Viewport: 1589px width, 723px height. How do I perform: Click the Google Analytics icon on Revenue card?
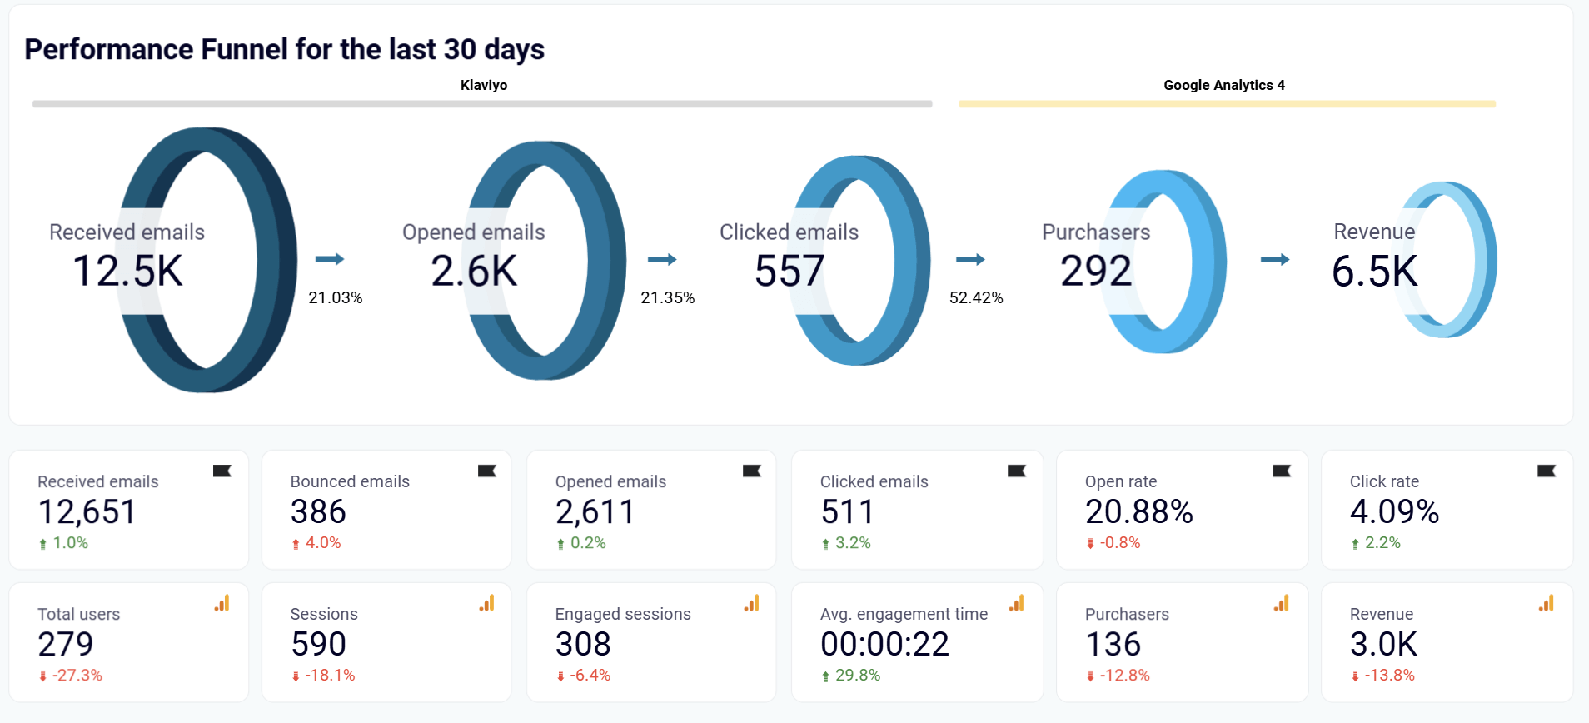(1546, 604)
